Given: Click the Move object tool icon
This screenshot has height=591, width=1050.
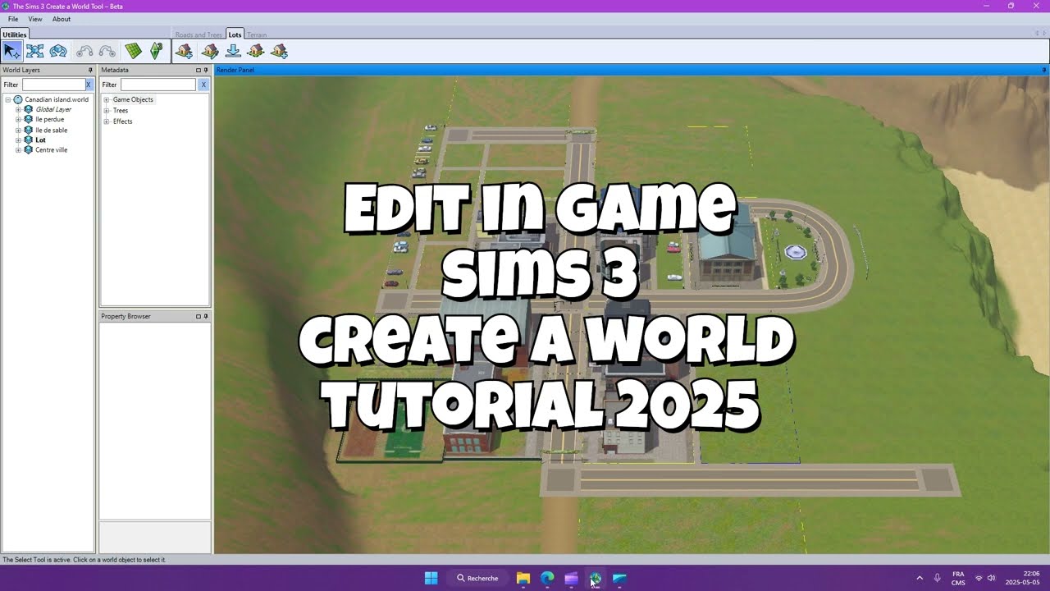Looking at the screenshot, I should click(x=34, y=51).
